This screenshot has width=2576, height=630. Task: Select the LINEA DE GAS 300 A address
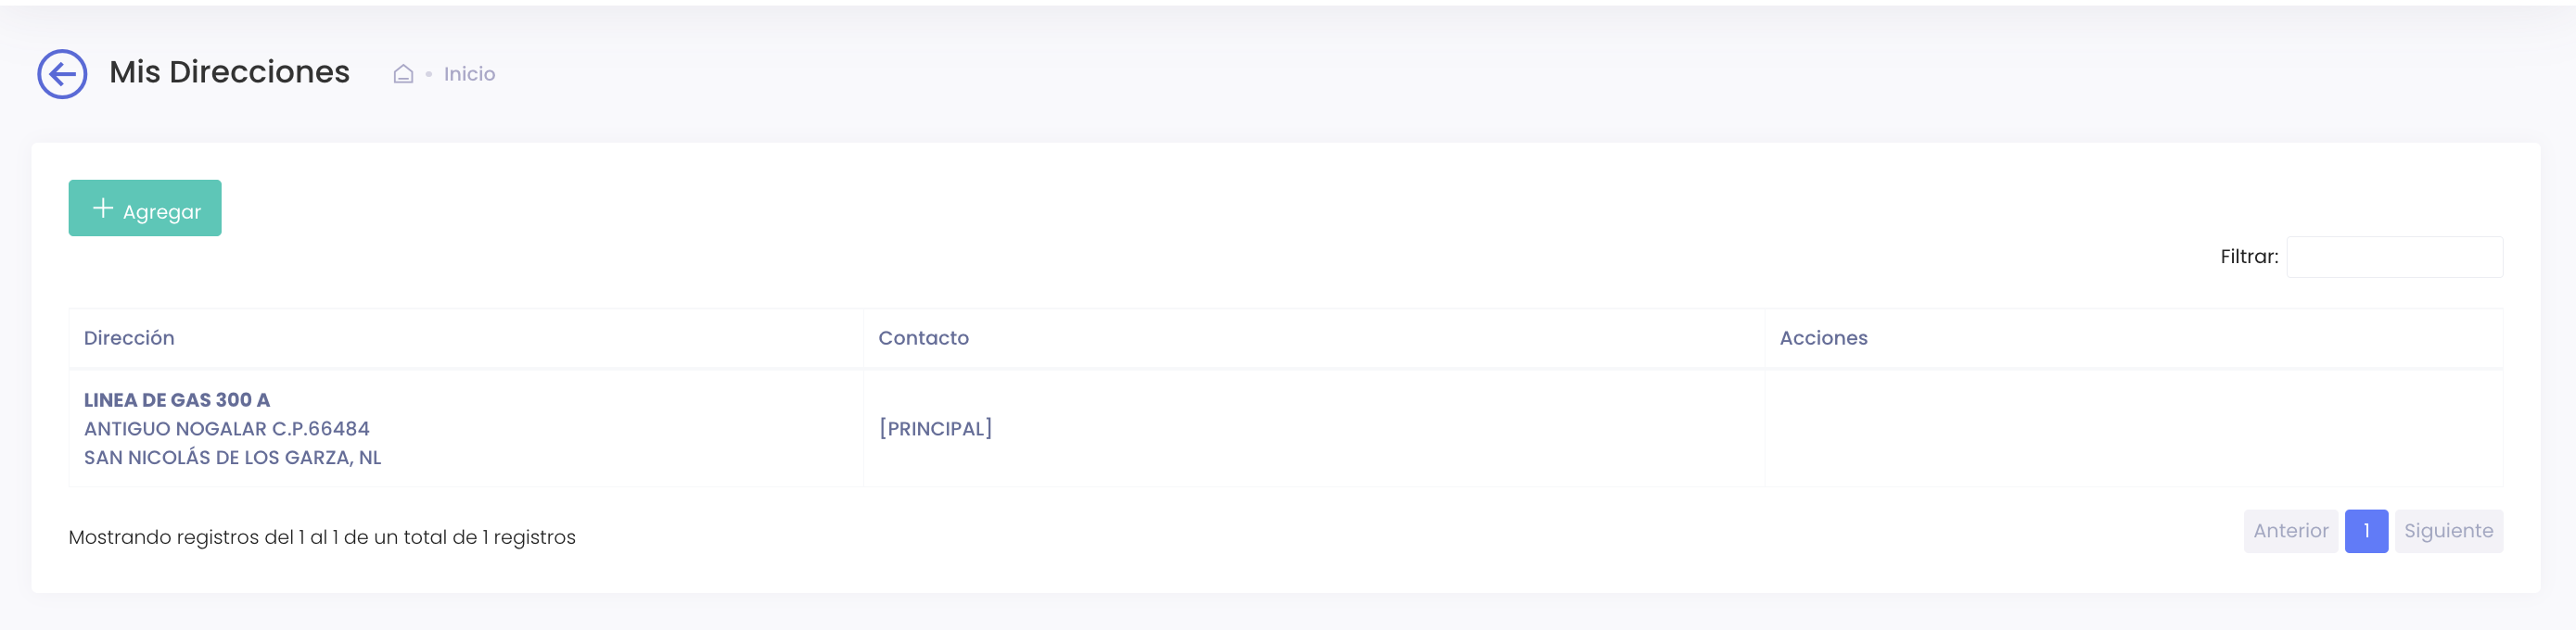point(177,399)
